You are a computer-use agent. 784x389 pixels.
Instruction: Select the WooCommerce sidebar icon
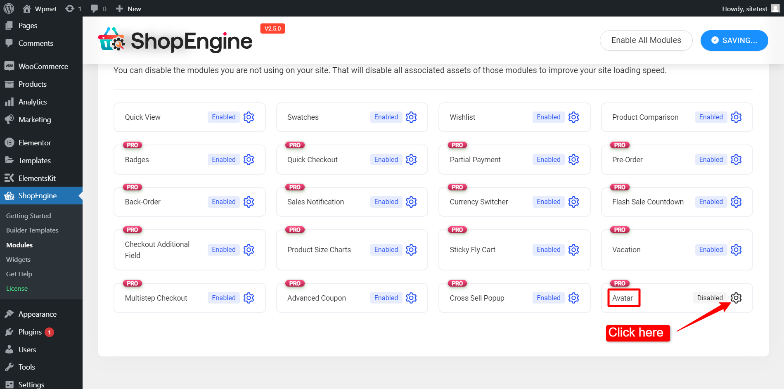(9, 66)
